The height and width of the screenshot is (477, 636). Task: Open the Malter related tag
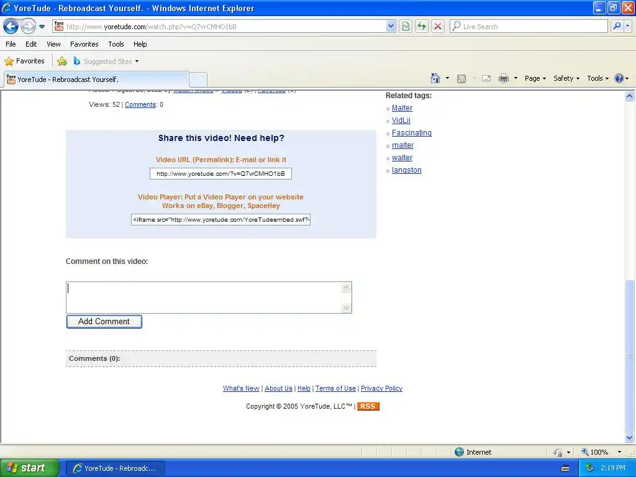point(402,108)
